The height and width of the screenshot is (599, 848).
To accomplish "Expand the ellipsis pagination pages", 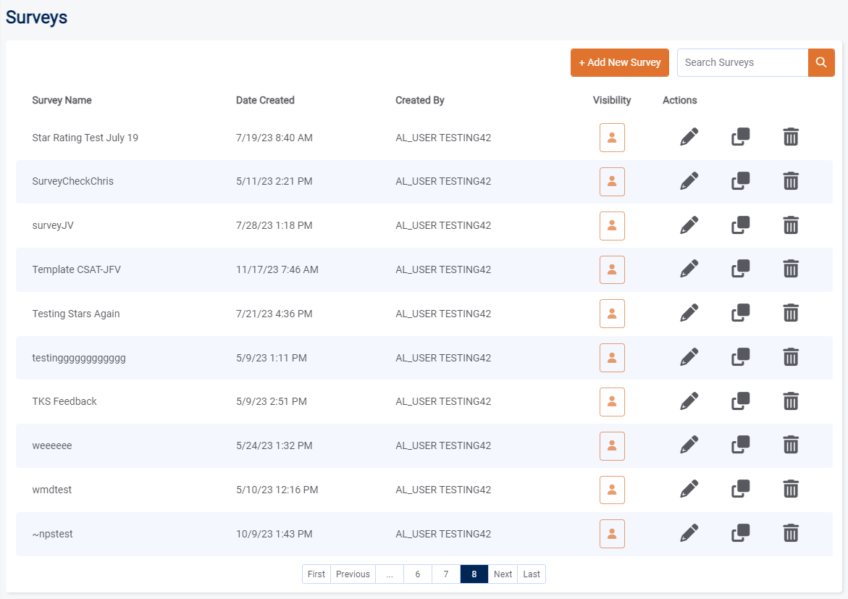I will [x=390, y=574].
